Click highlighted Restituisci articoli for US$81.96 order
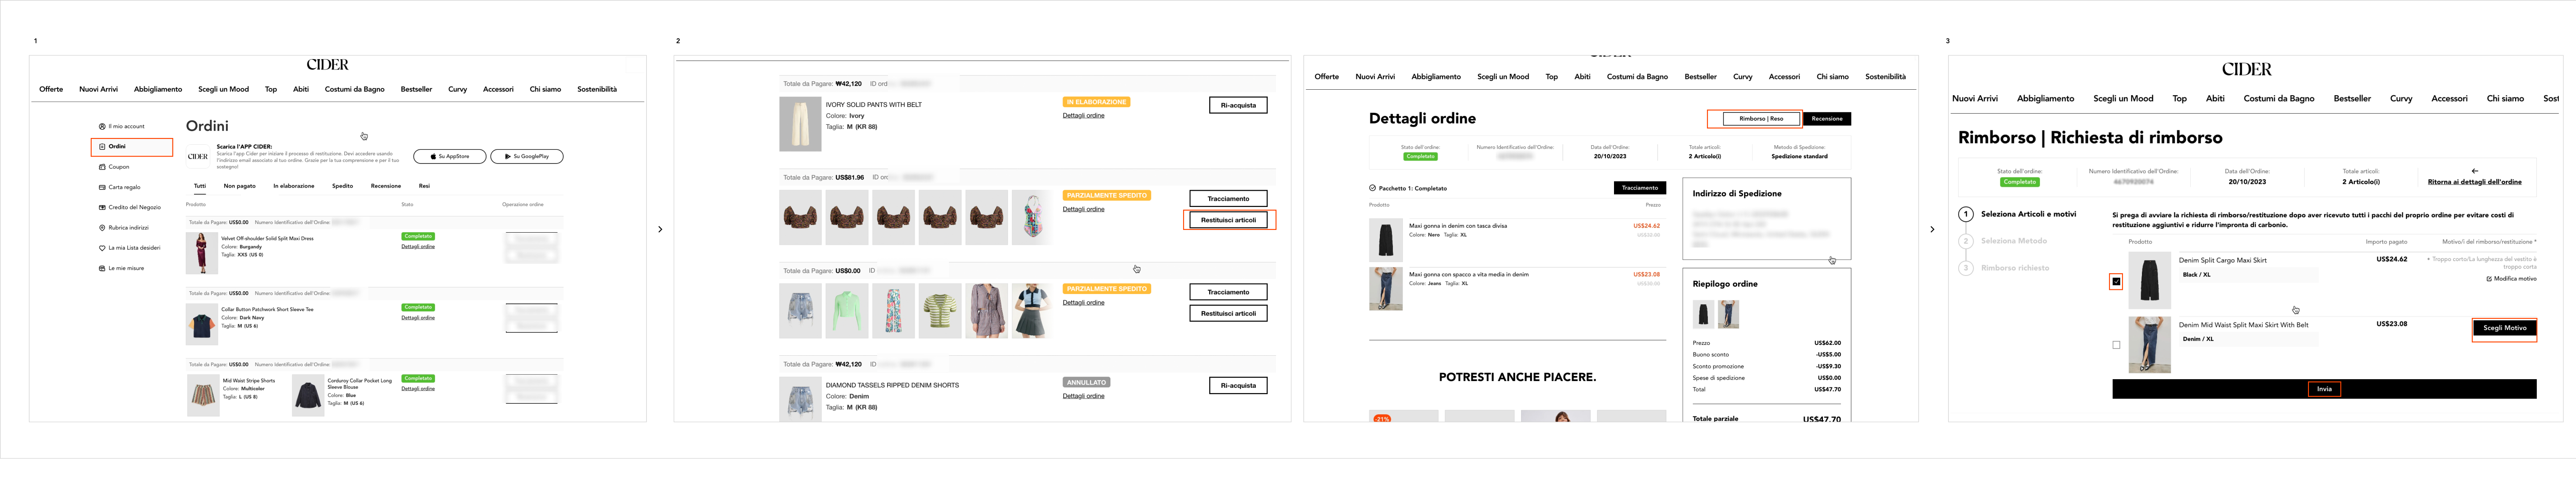2576x491 pixels. [1228, 220]
